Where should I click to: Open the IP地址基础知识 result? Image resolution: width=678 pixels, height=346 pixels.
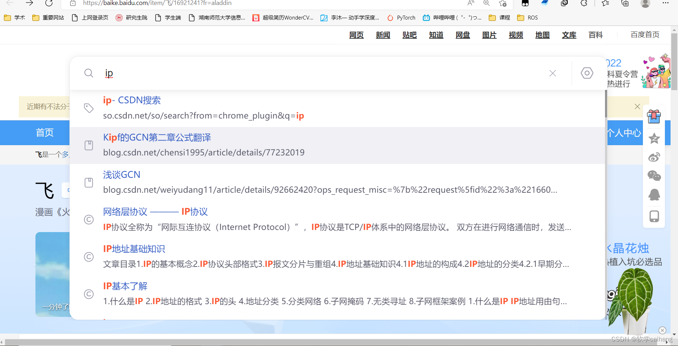click(134, 249)
